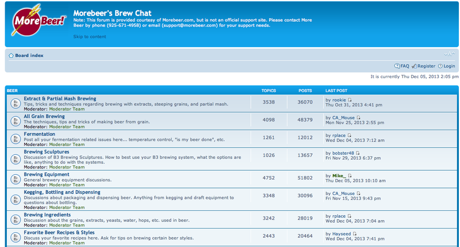
Task: Open user profile Hayseed
Action: coord(342,234)
